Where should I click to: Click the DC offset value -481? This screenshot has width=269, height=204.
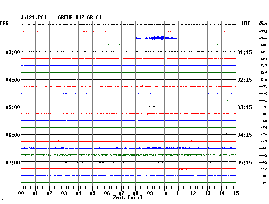263,100
